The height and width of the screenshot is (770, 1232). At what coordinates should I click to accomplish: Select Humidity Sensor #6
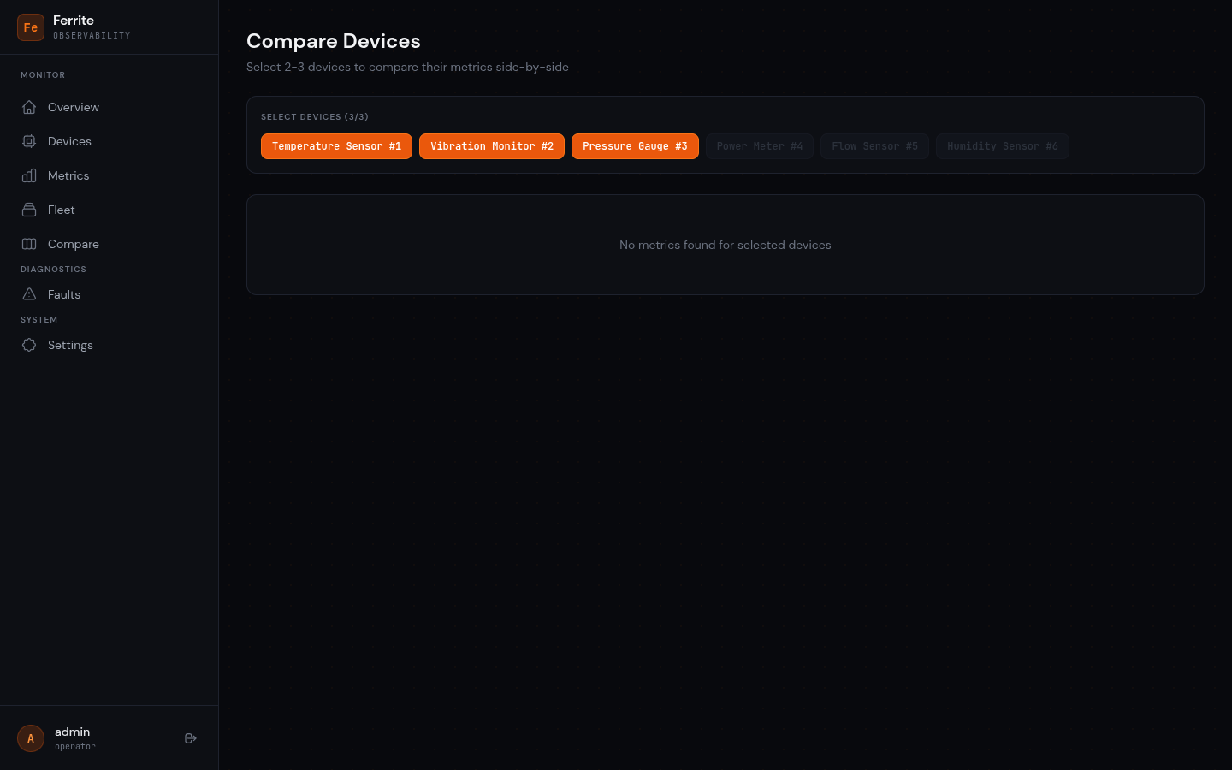click(x=1003, y=146)
